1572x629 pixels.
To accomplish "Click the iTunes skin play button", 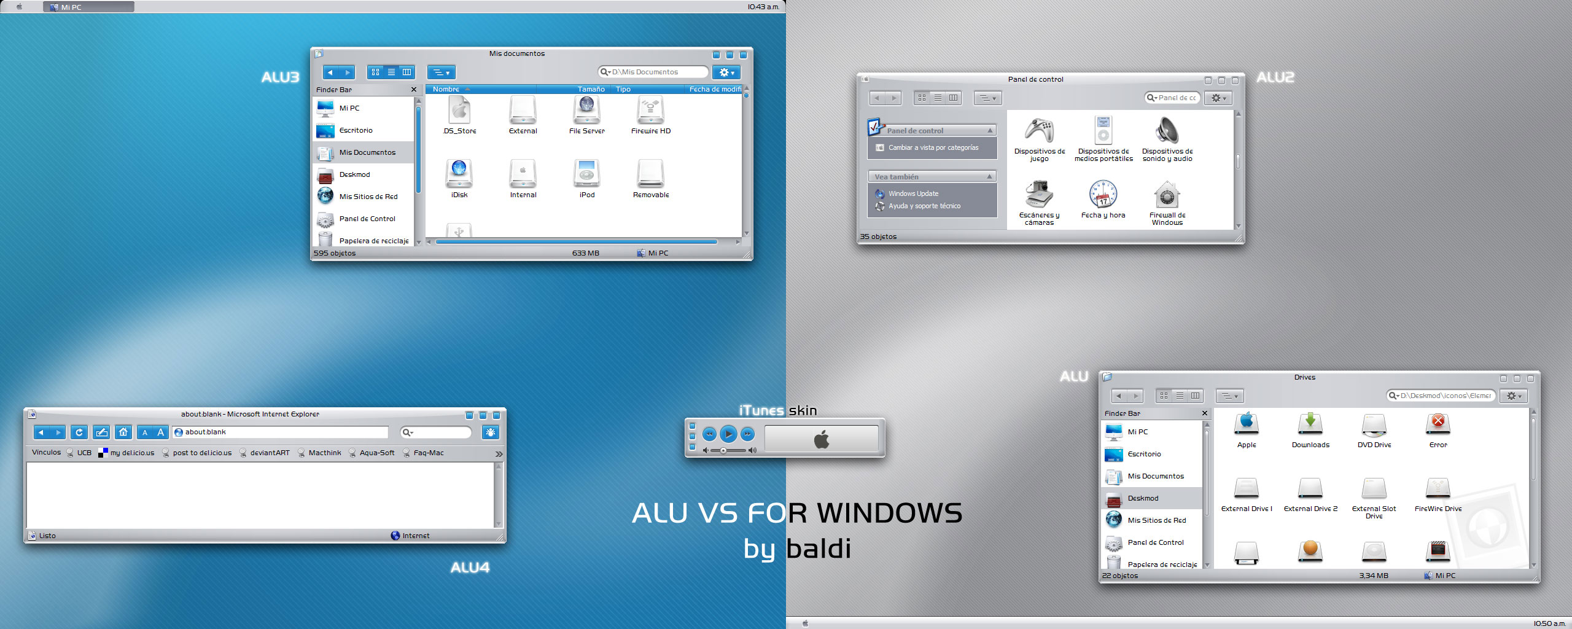I will point(728,434).
